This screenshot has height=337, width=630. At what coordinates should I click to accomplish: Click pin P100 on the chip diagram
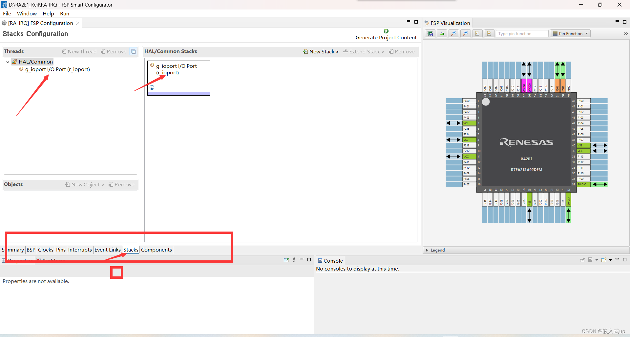coord(583,101)
